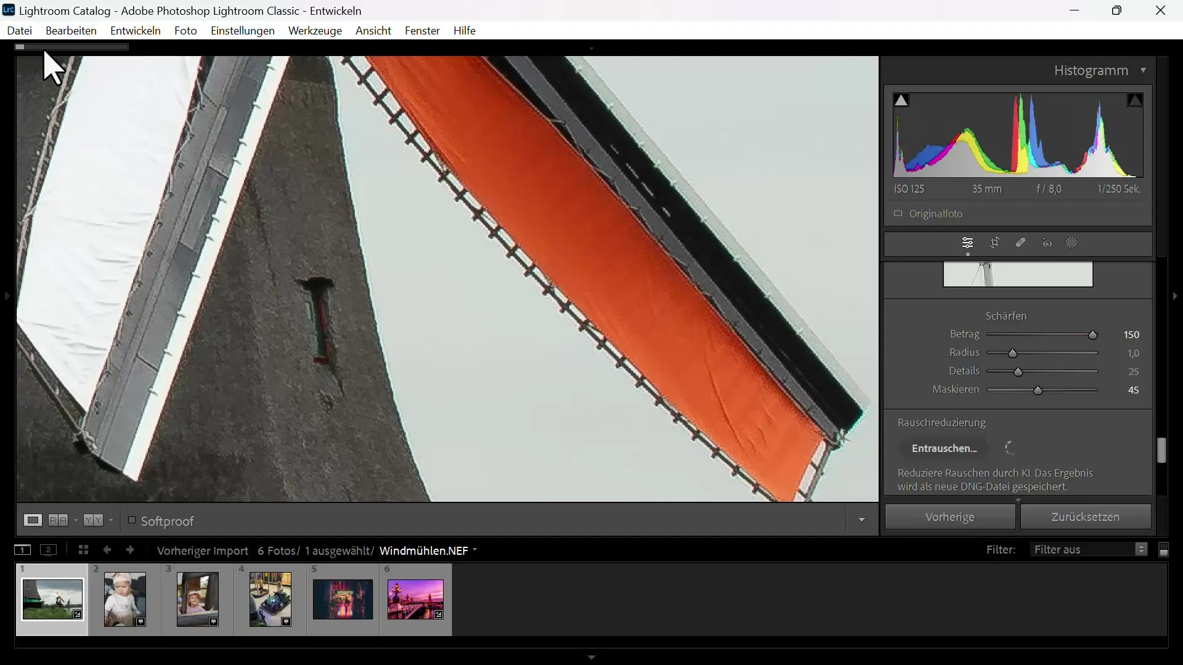
Task: Open the Werkzeuge menu
Action: (315, 31)
